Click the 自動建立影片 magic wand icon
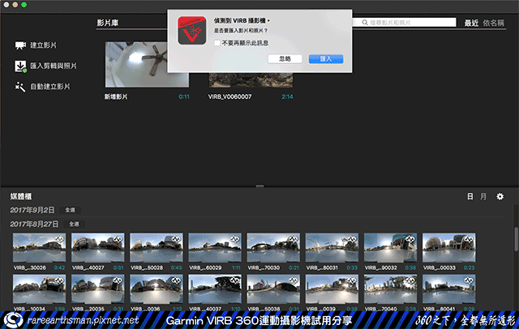 20,87
